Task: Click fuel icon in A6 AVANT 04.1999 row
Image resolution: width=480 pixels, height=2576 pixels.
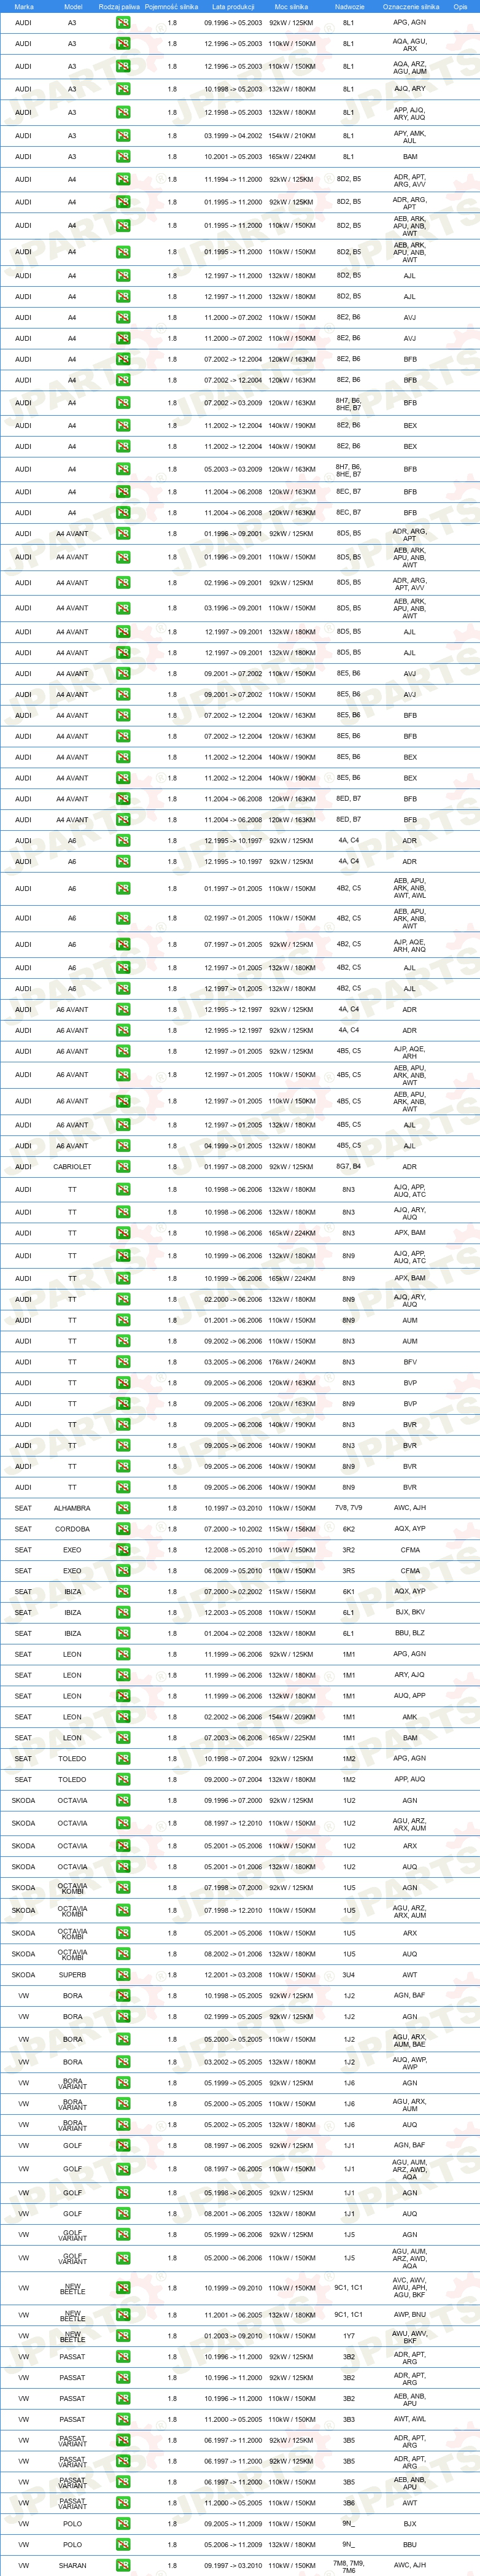Action: point(122,1146)
